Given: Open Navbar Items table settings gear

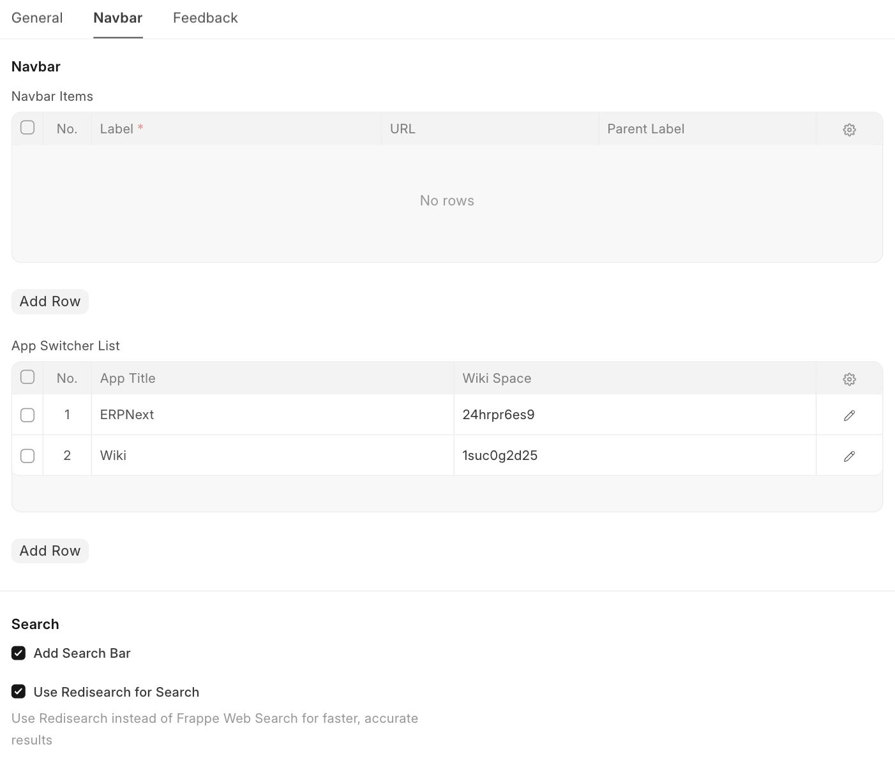Looking at the screenshot, I should pos(849,130).
